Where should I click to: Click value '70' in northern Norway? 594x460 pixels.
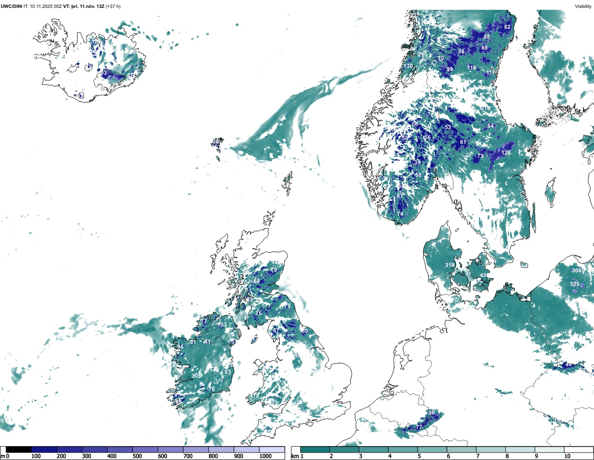pyautogui.click(x=441, y=58)
